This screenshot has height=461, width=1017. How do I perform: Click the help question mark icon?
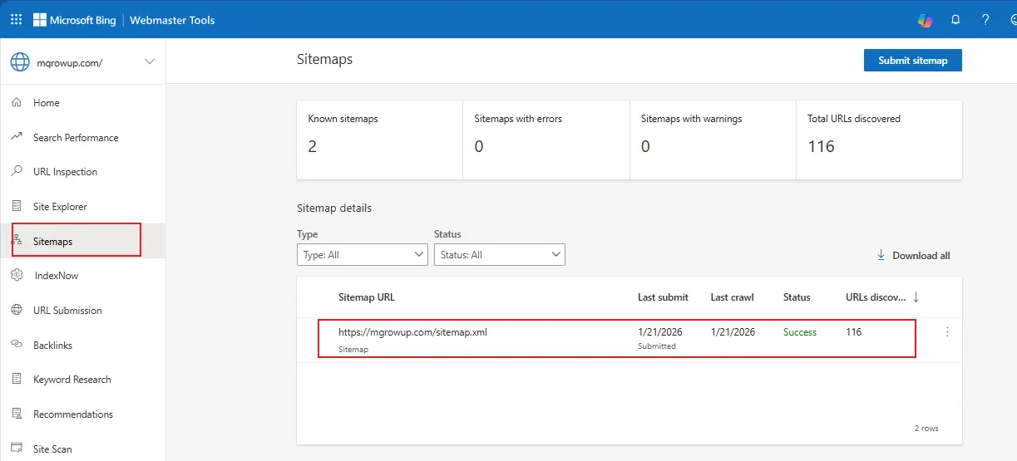[985, 20]
